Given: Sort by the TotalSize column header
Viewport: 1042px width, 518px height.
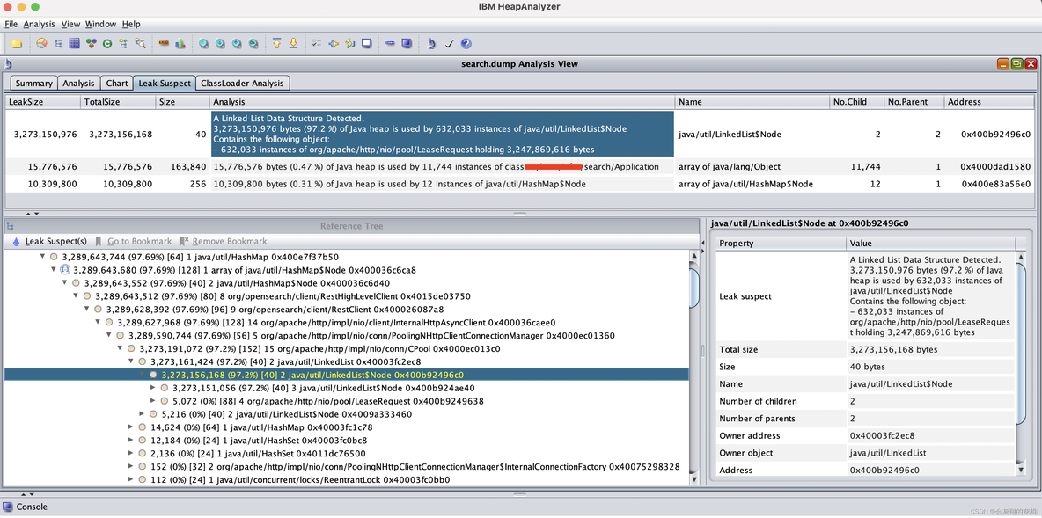Looking at the screenshot, I should (118, 102).
